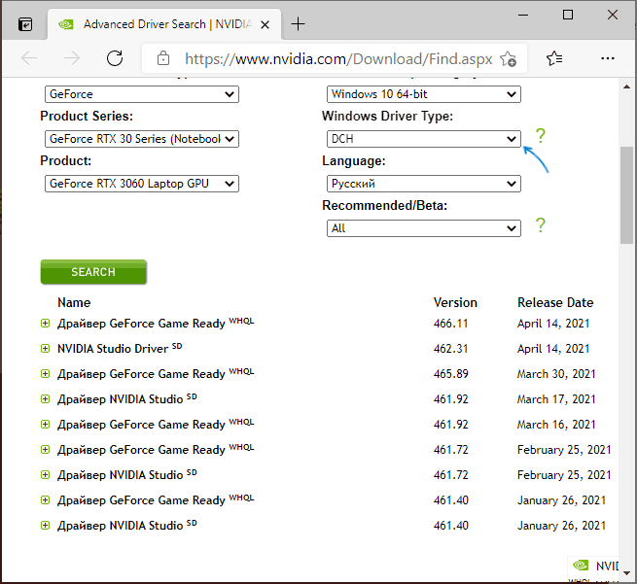Click help question mark beside Windows Driver Type
Viewport: 637px width, 584px height.
[x=541, y=135]
